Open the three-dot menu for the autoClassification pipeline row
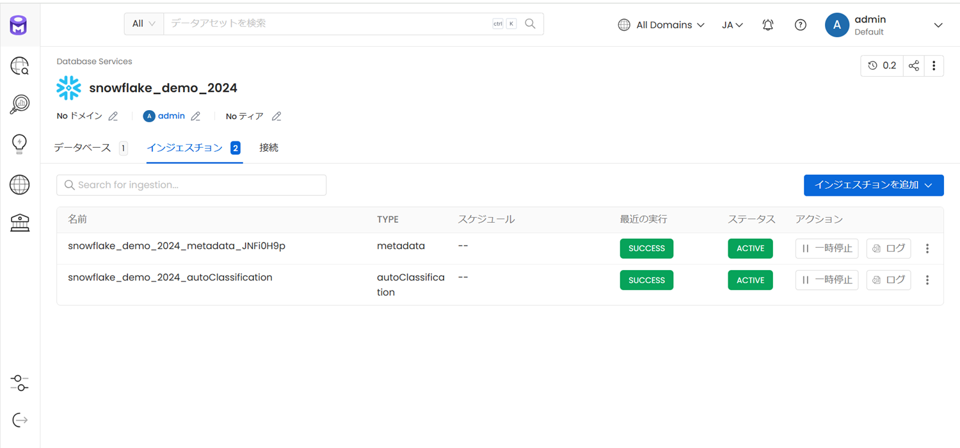This screenshot has height=448, width=960. [927, 280]
